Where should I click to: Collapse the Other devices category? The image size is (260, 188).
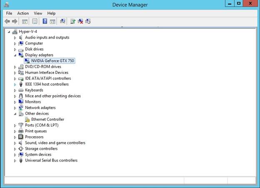[x=15, y=113]
